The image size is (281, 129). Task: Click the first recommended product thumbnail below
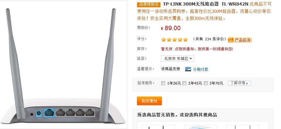point(158,127)
